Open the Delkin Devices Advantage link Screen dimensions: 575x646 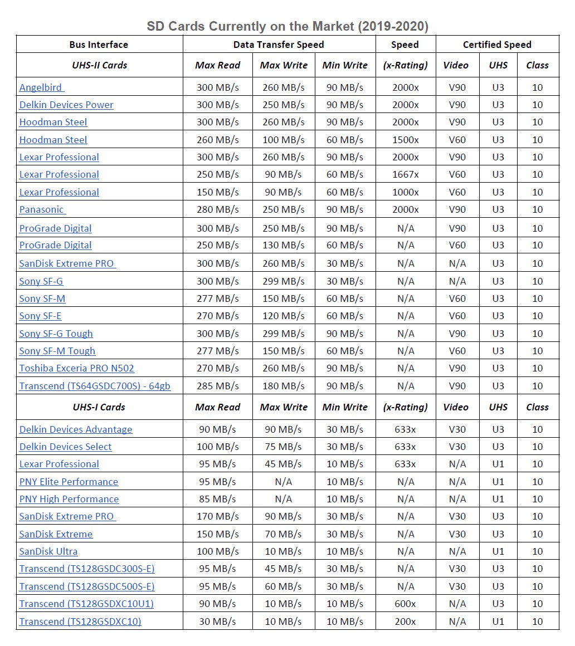pos(76,429)
